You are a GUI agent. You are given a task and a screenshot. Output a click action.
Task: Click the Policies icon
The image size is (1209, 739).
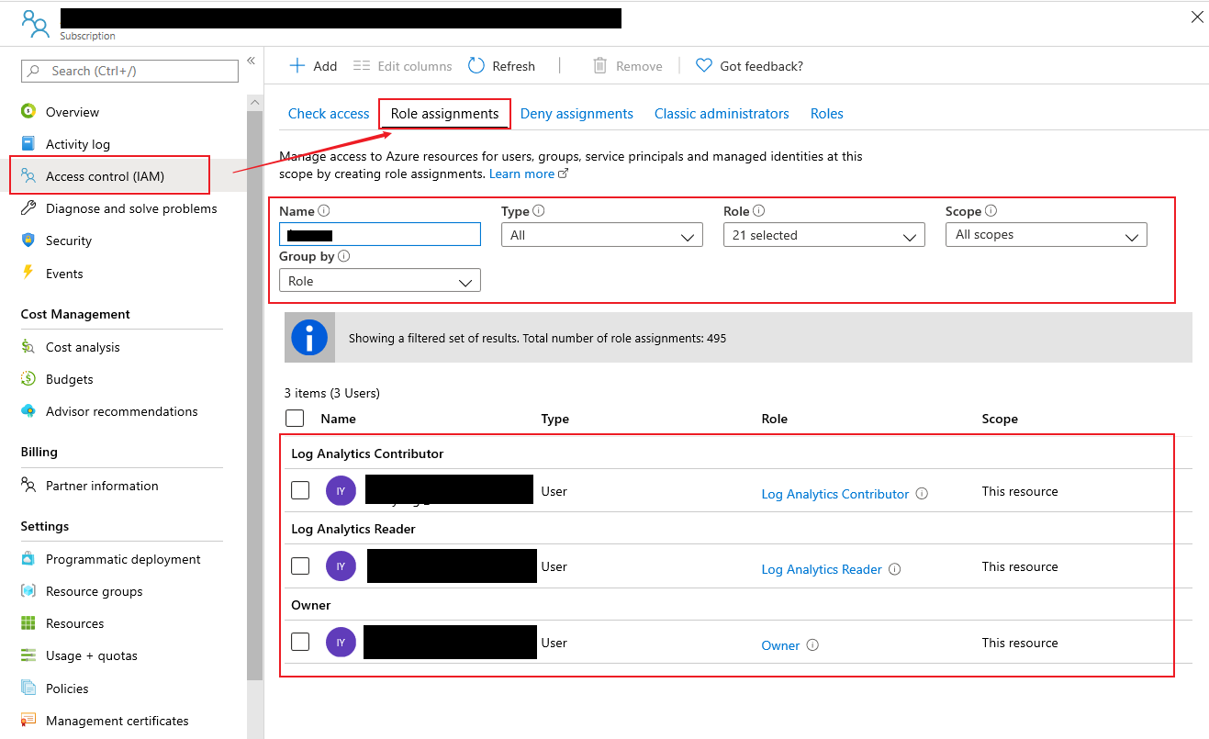click(x=28, y=688)
